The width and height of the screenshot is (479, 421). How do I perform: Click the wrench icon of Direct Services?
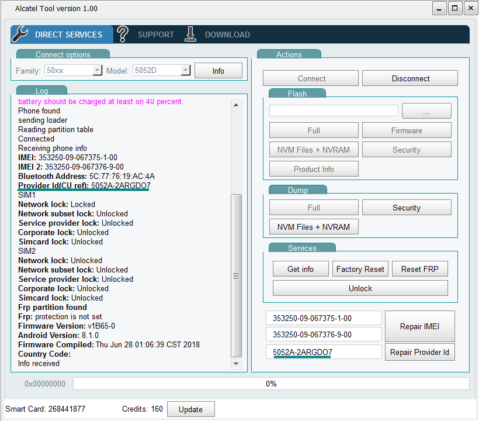point(20,34)
